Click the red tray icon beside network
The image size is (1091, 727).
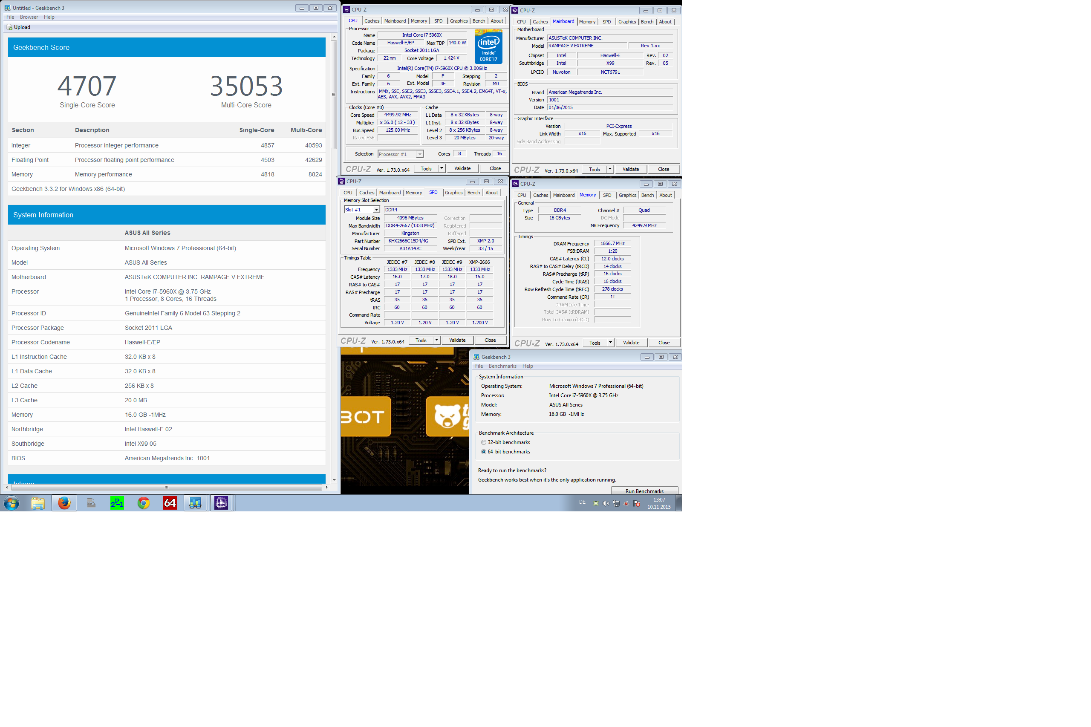click(x=626, y=504)
